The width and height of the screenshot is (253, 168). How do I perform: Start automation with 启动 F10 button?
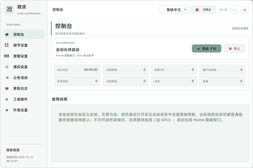click(x=206, y=49)
